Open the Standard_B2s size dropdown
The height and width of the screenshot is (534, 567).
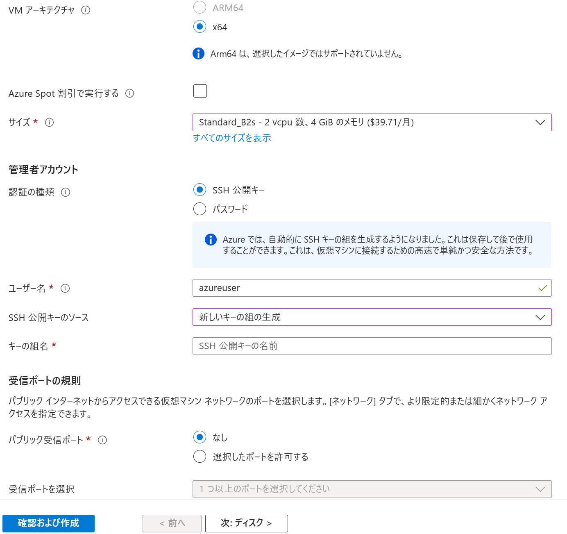pos(372,123)
